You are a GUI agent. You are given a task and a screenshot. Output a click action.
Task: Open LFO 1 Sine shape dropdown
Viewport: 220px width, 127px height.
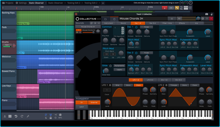(x=117, y=85)
